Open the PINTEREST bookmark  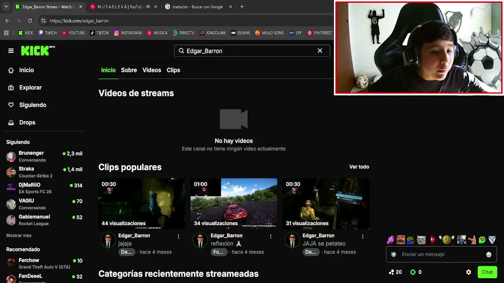[x=319, y=33]
